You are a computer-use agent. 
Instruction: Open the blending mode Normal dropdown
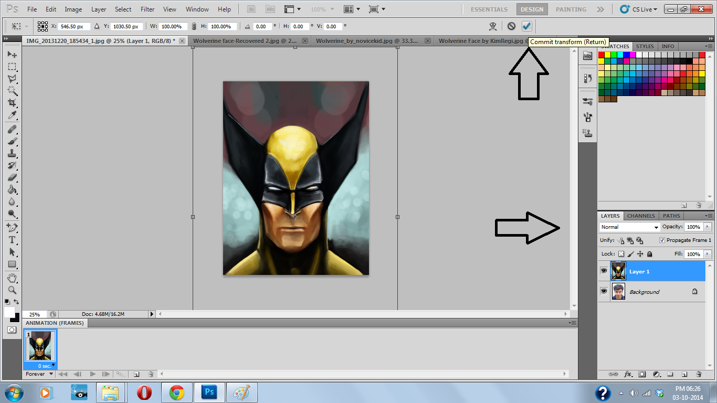(630, 227)
